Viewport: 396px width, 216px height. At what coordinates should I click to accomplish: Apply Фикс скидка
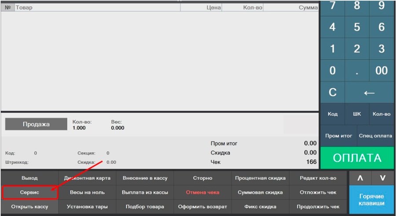click(260, 207)
